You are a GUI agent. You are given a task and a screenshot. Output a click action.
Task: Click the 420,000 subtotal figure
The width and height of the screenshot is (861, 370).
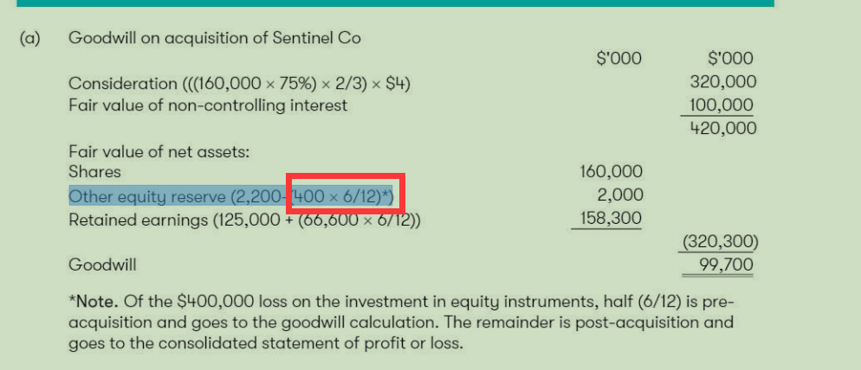pos(723,128)
